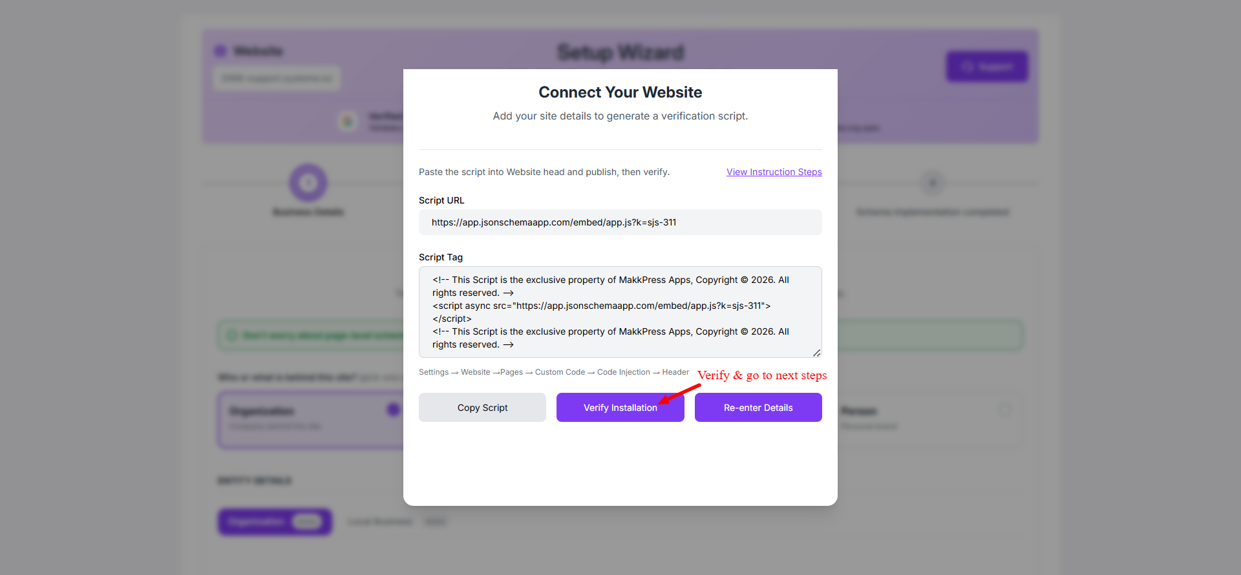
Task: Click the Connect Your Website heading
Action: [620, 92]
